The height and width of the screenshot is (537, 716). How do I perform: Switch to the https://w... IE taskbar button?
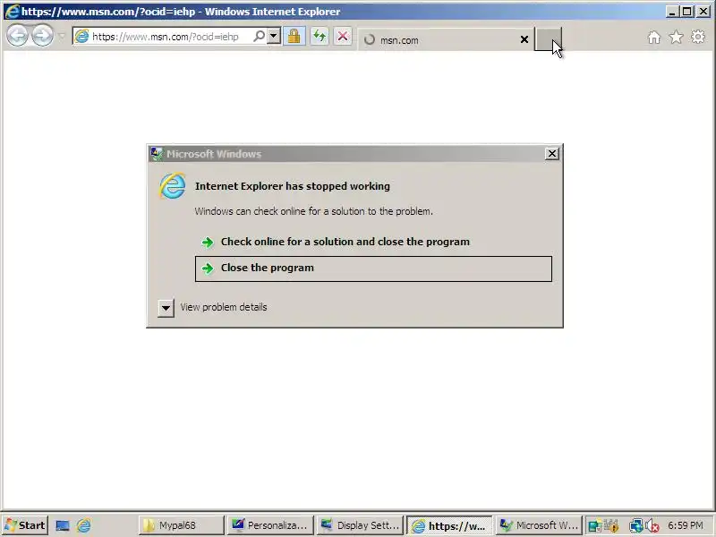click(x=450, y=525)
